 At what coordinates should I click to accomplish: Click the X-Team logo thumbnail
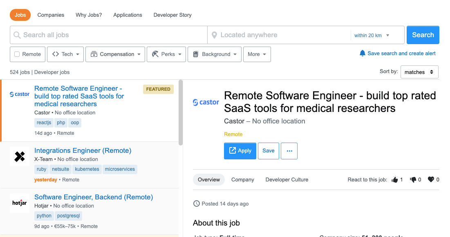[x=20, y=157]
